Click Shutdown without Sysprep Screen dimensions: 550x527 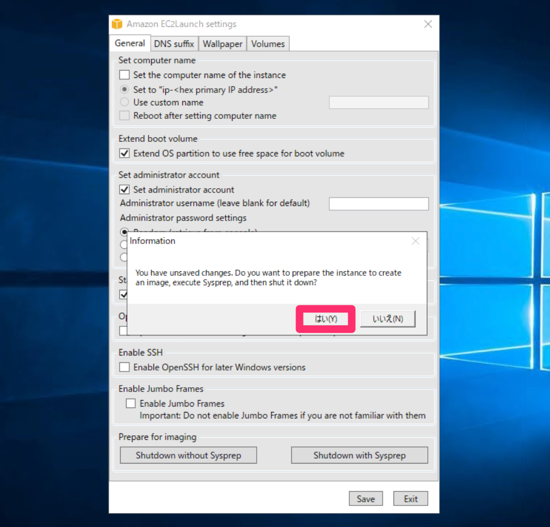(x=188, y=455)
